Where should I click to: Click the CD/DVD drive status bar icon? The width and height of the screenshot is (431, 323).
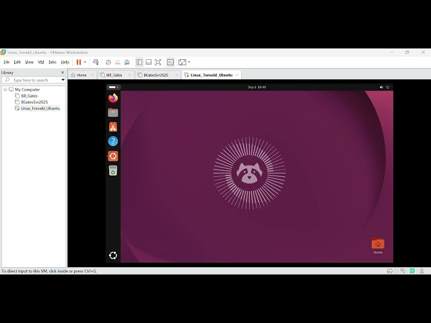397,271
